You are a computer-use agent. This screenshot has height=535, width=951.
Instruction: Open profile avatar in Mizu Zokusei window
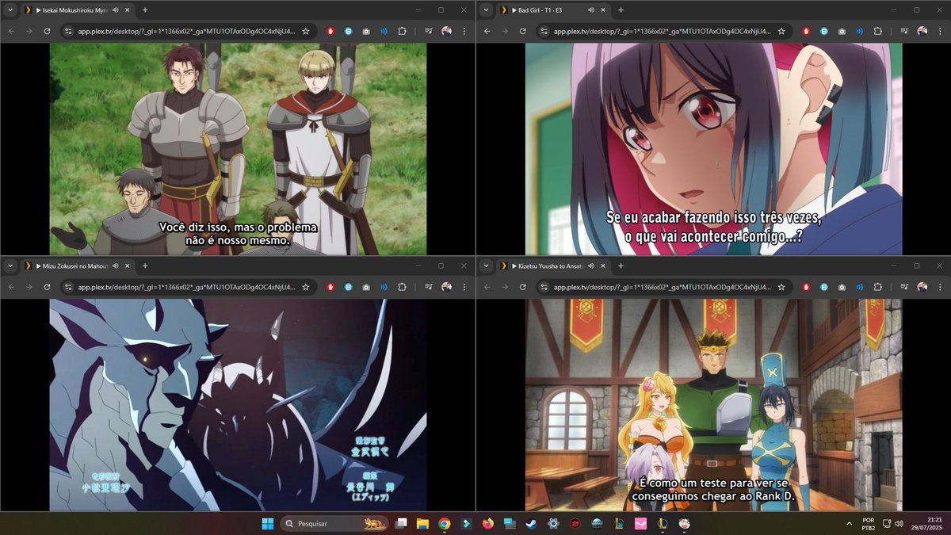coord(447,287)
